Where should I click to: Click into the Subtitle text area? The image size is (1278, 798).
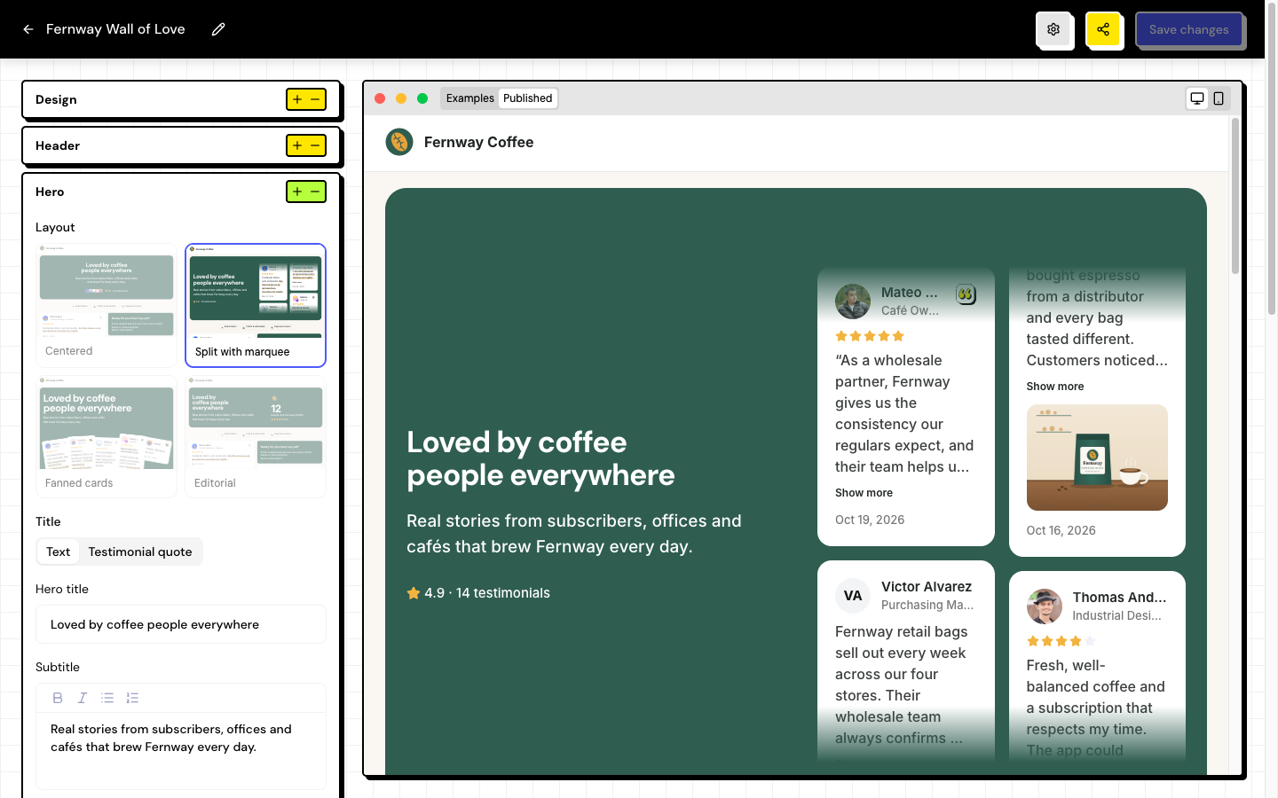[181, 750]
